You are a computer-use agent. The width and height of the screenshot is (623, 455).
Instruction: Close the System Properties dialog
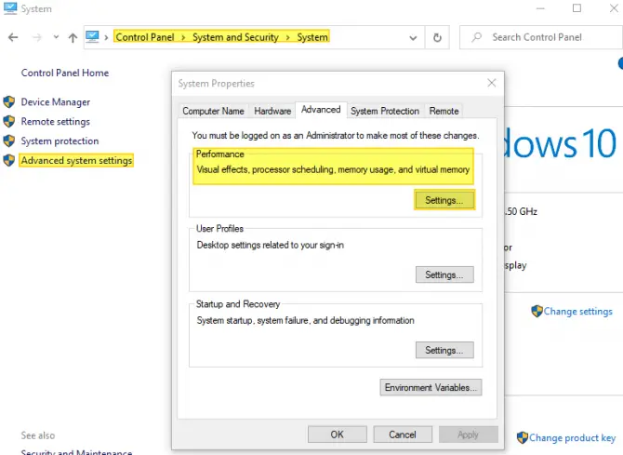point(492,83)
